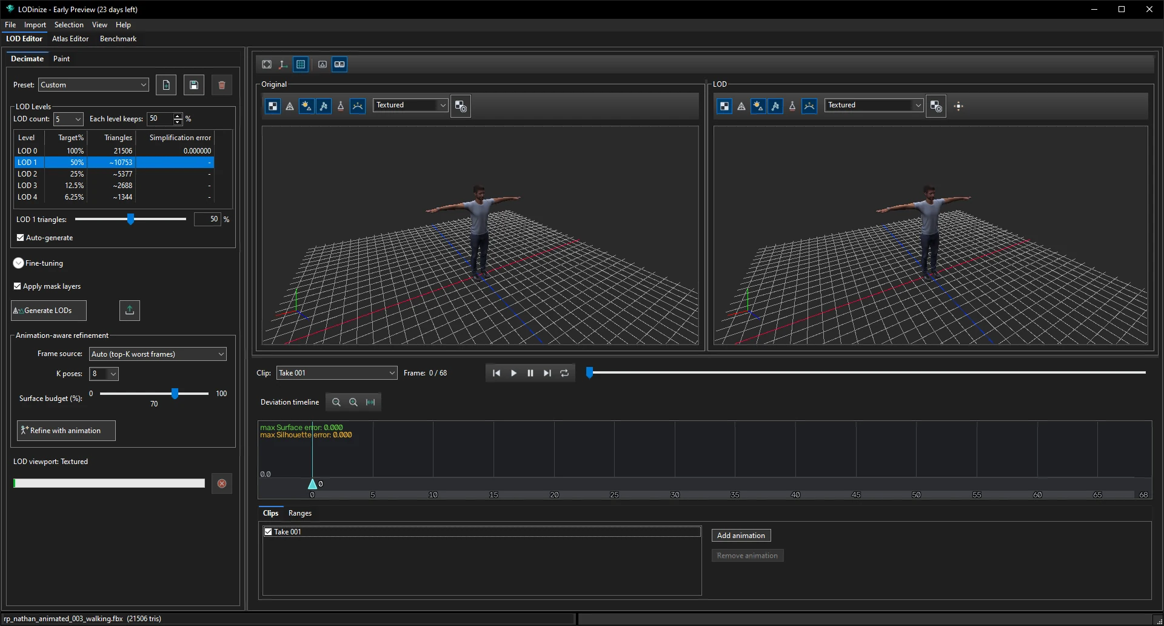Toggle vertex normals icon in LOD viewport

pos(792,106)
